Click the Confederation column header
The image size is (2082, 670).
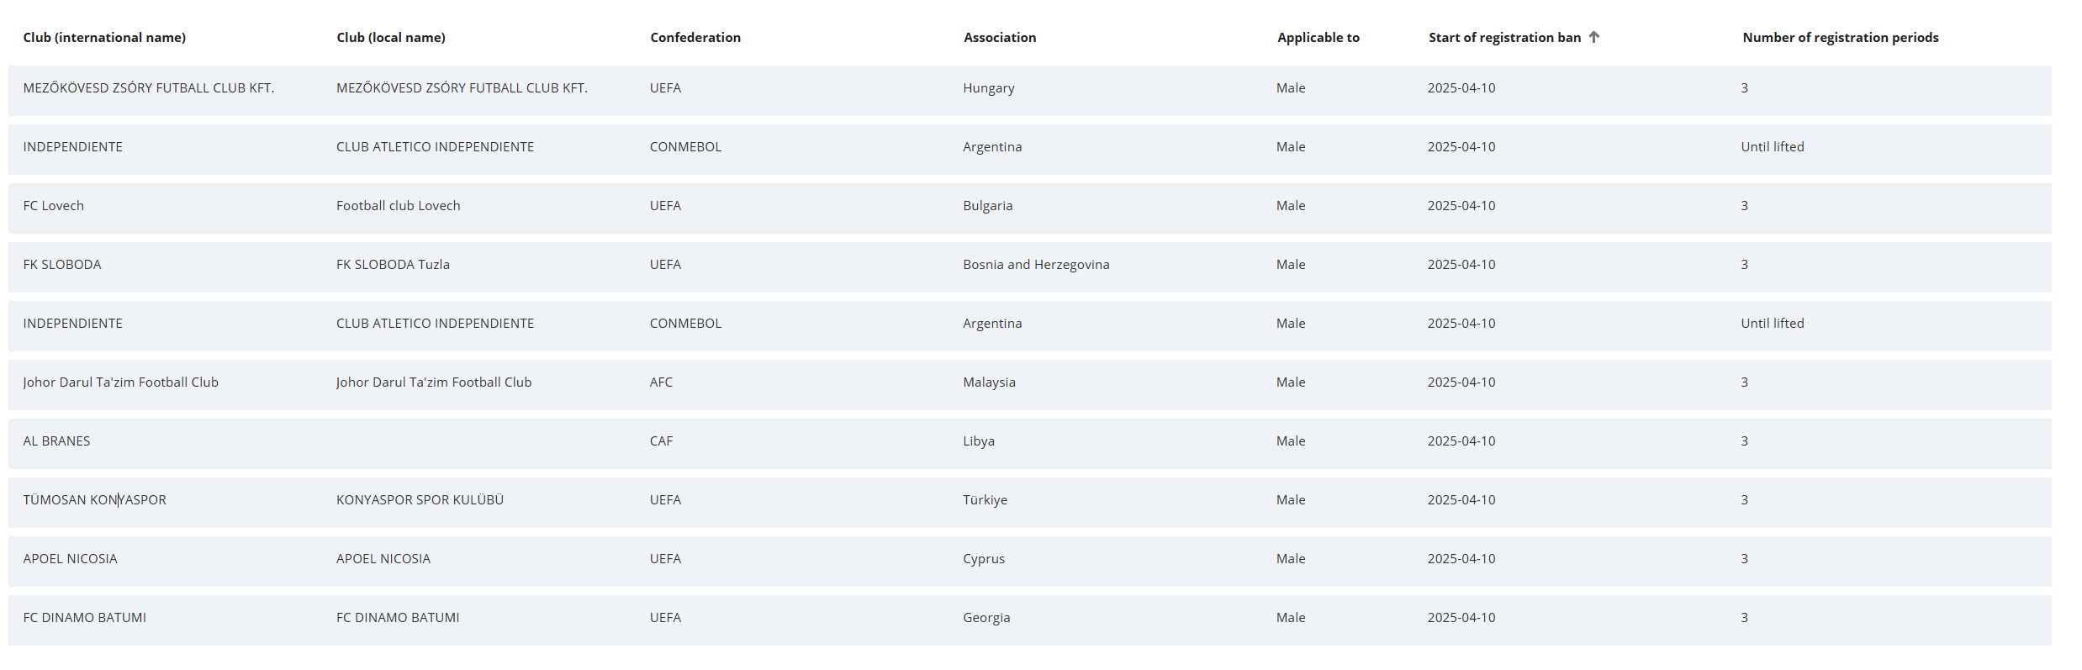click(695, 38)
